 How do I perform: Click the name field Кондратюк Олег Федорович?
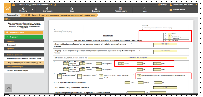tap(138, 58)
